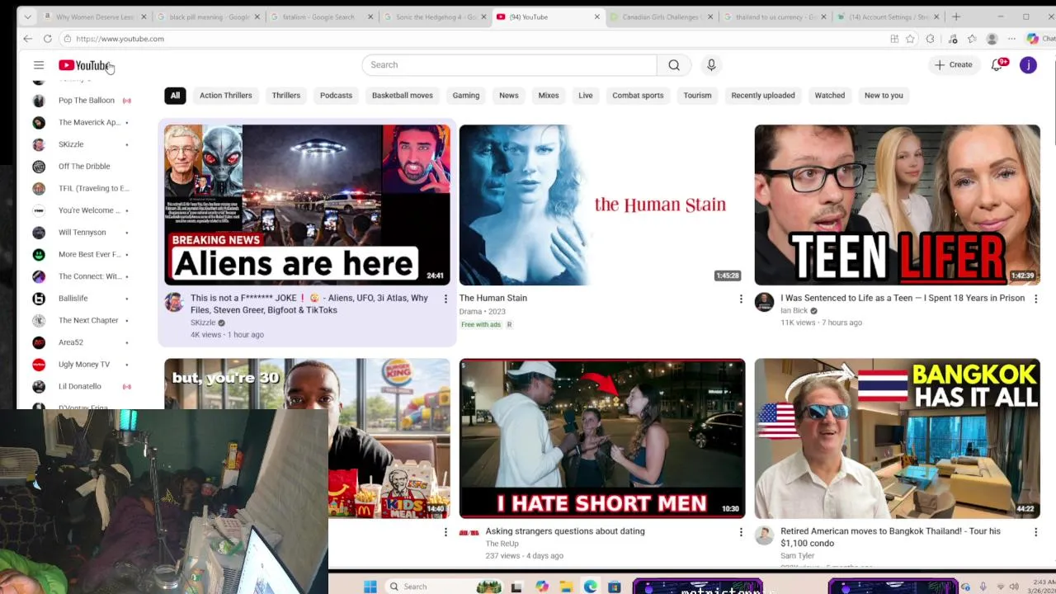
Task: Select the Gaming chip
Action: 465,96
